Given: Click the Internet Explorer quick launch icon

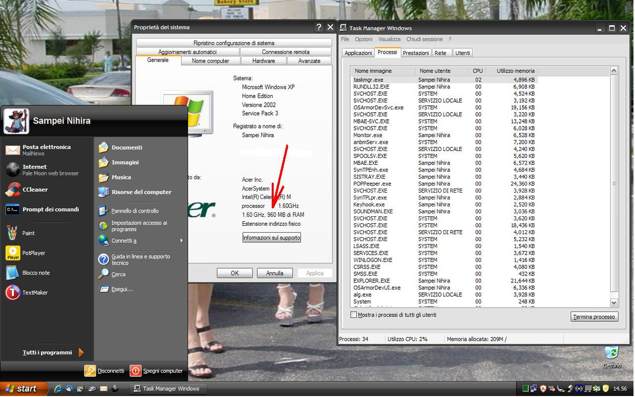Looking at the screenshot, I should [x=58, y=389].
